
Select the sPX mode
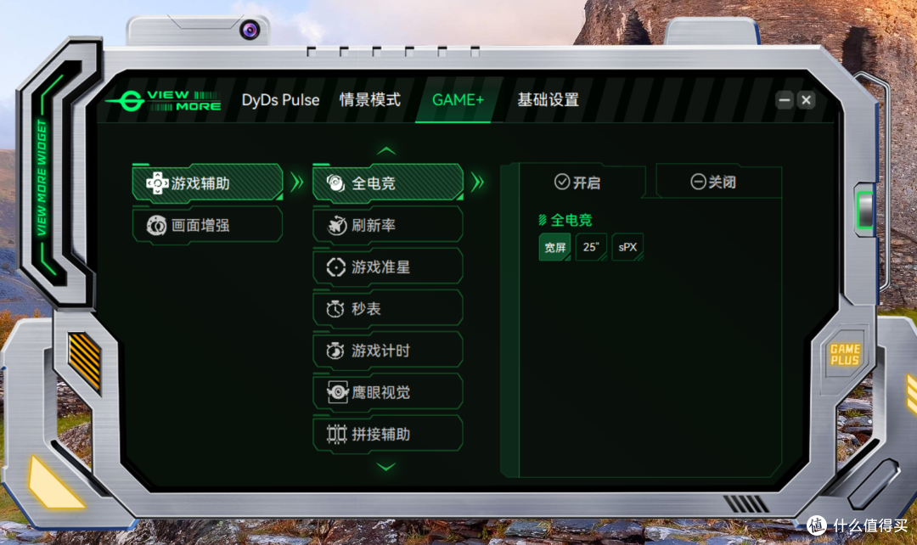click(627, 247)
